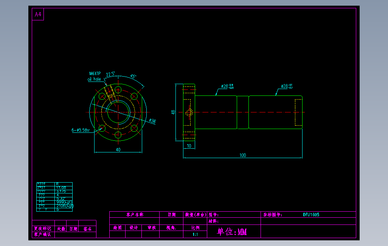The width and height of the screenshot is (388, 246).
Task: Click the 材料: material field label
Action: tap(213, 221)
